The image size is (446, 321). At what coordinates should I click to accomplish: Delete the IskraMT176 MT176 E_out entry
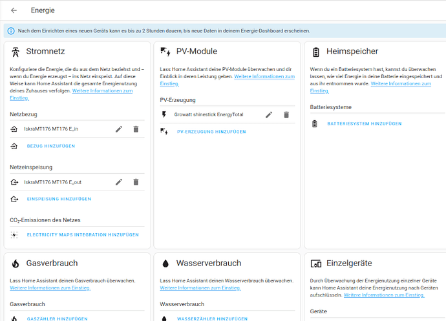(136, 182)
